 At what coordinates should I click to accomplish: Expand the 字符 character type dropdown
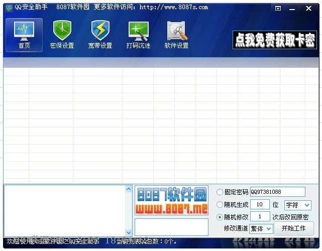click(298, 205)
